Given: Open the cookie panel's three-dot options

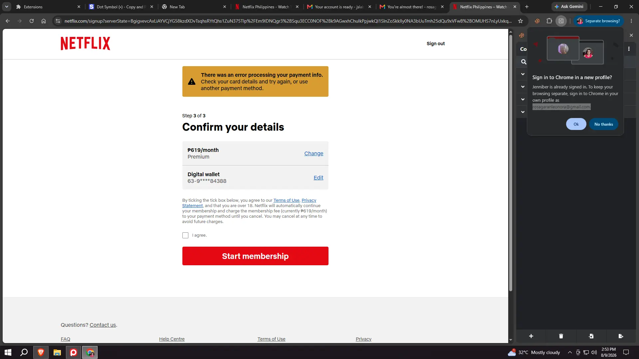Looking at the screenshot, I should click(x=629, y=49).
